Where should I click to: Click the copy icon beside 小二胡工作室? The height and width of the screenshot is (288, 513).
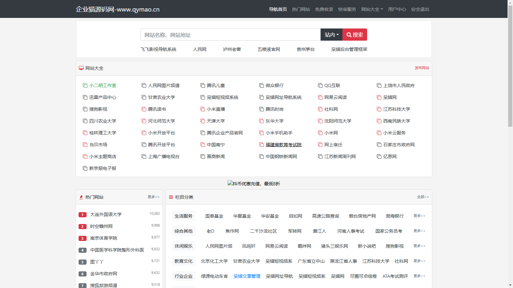[x=85, y=85]
